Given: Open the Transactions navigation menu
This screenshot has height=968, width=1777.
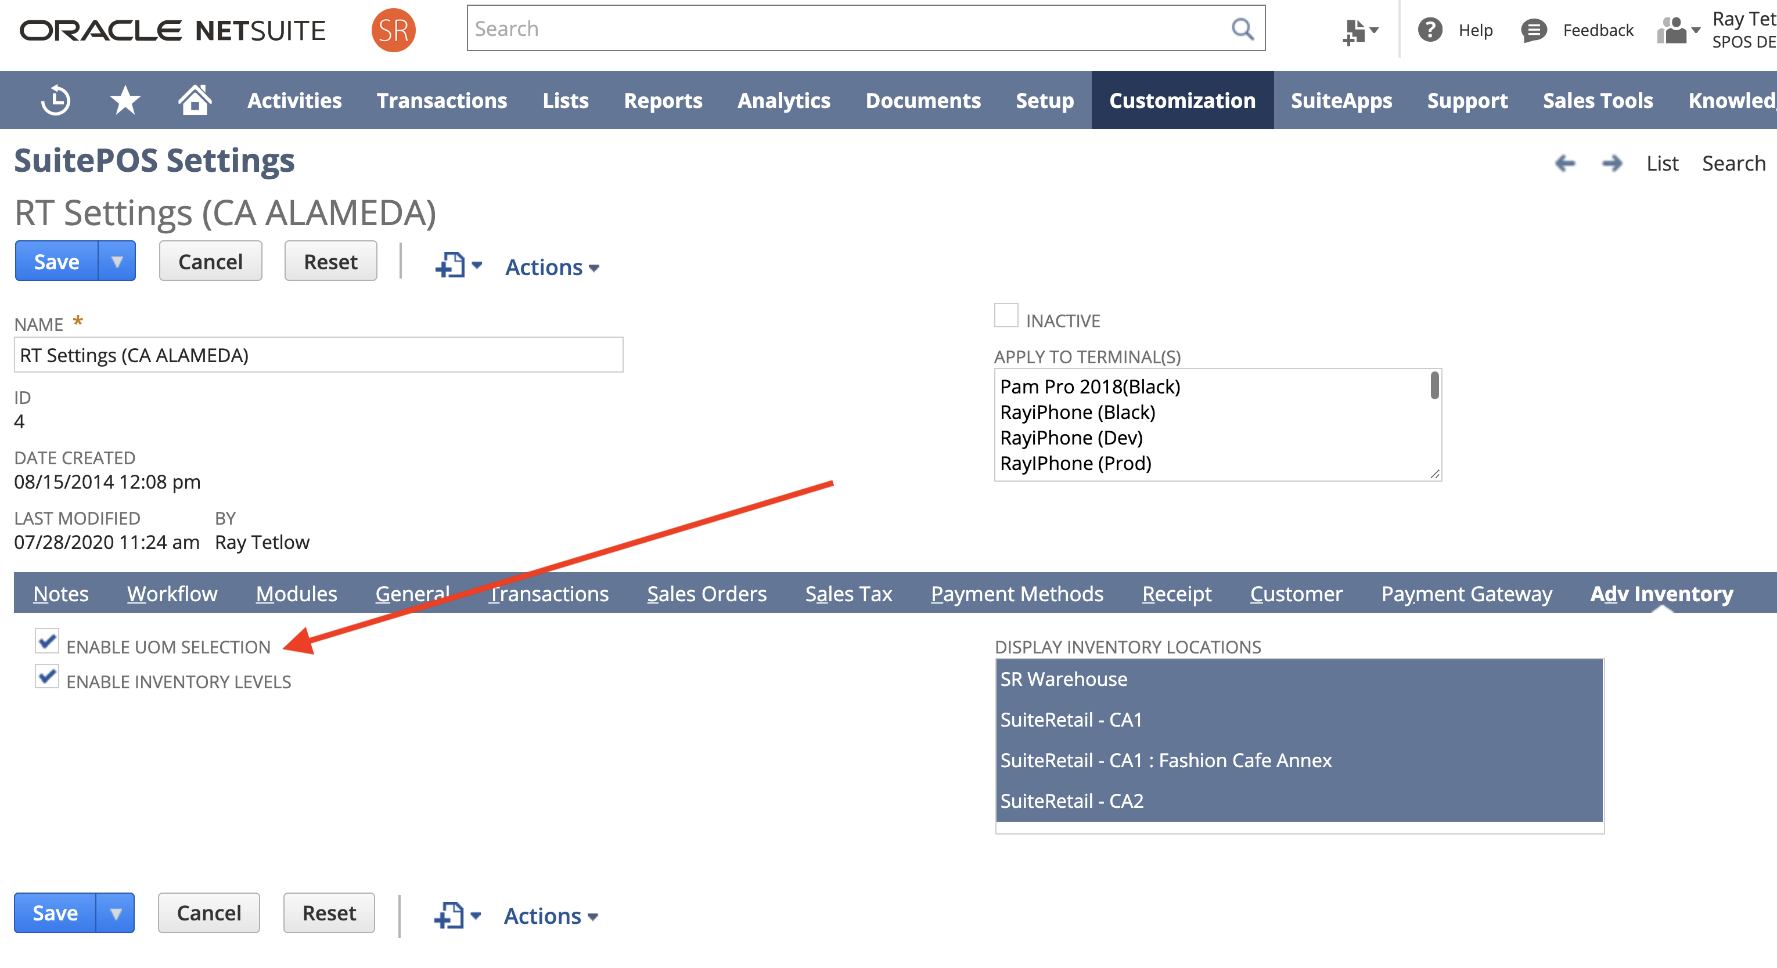Looking at the screenshot, I should pos(441,100).
